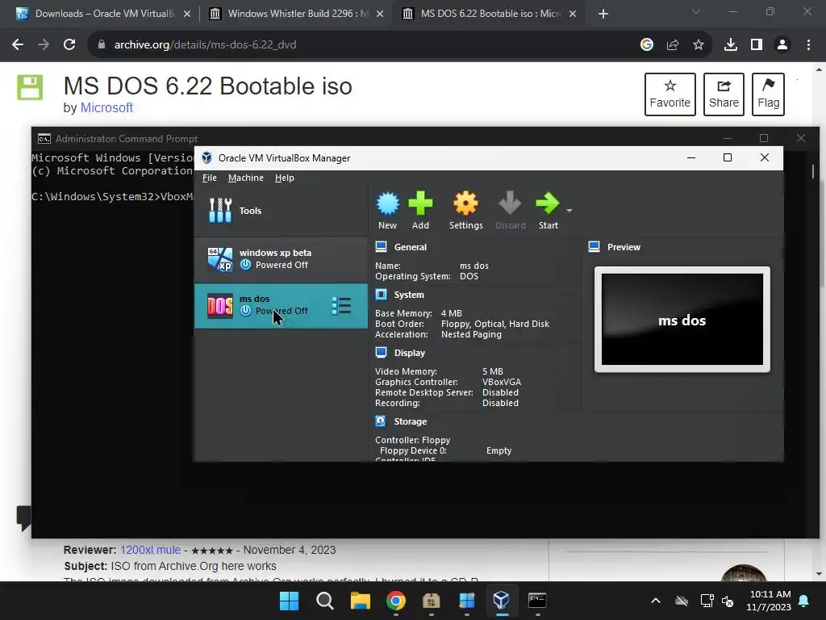This screenshot has width=826, height=620.
Task: Click the Display section header
Action: click(x=409, y=353)
